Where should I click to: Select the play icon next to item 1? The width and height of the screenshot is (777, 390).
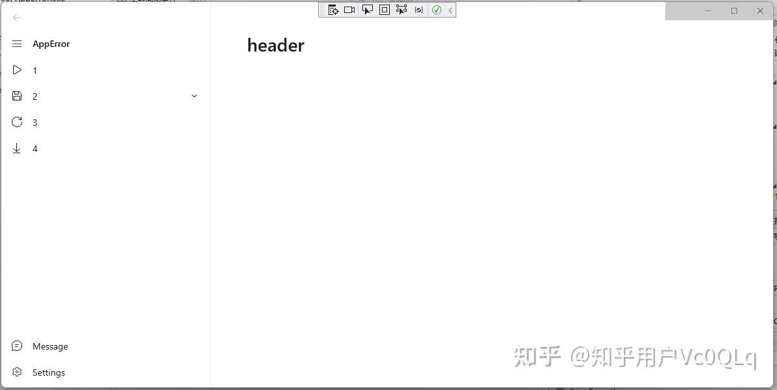17,70
